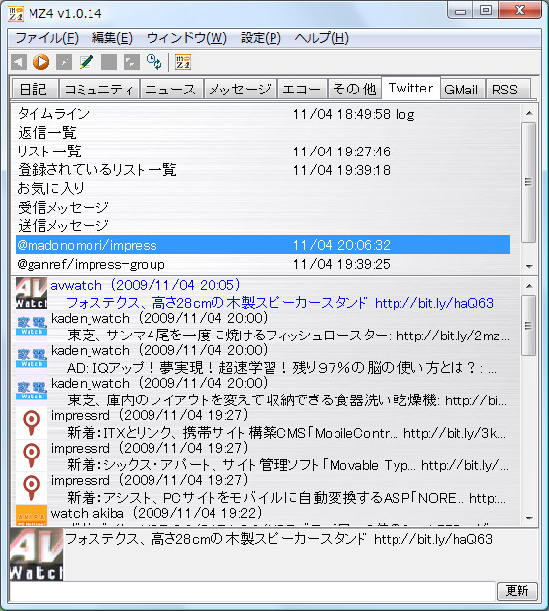Click the clock auto-refresh toolbar icon
This screenshot has height=611, width=549.
click(153, 62)
